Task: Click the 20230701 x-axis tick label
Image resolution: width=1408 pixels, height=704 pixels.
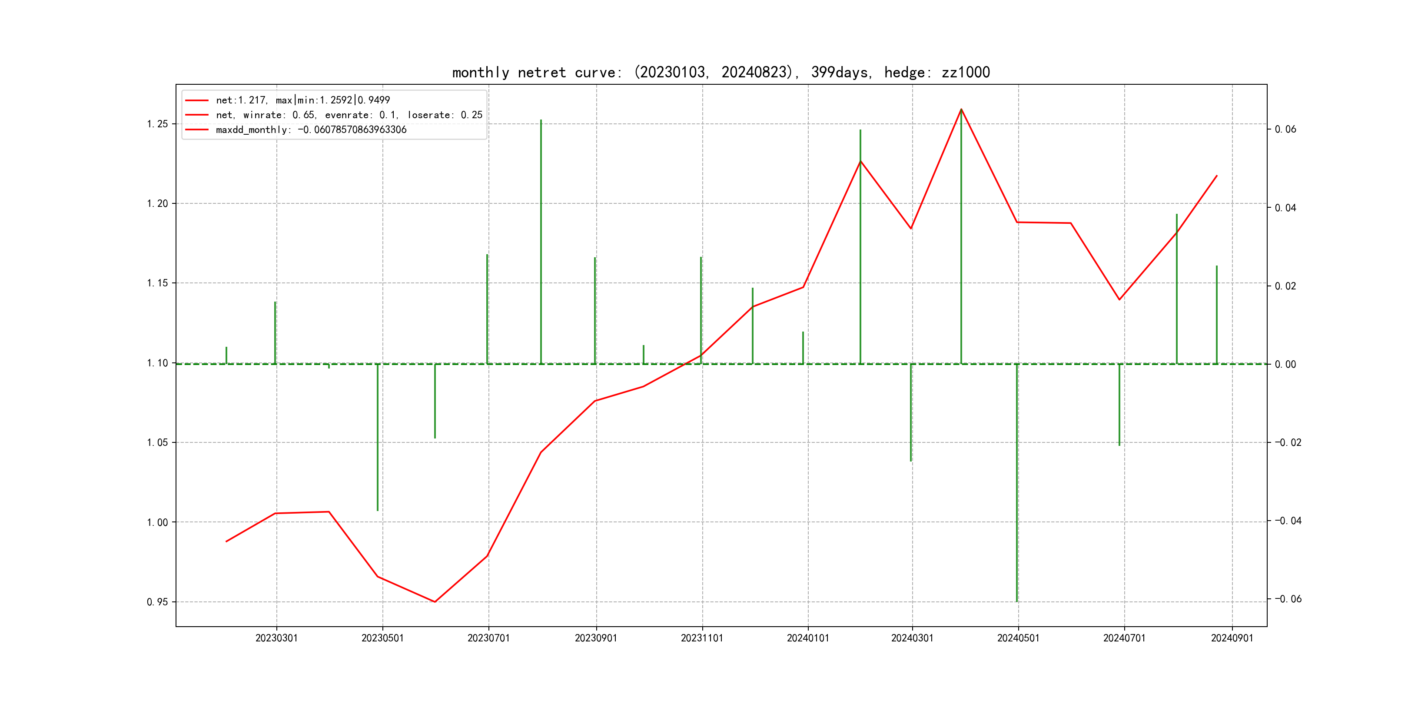Action: pos(488,638)
